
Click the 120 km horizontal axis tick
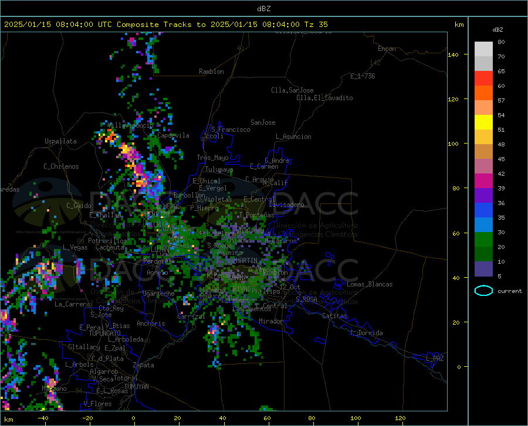tap(400, 418)
